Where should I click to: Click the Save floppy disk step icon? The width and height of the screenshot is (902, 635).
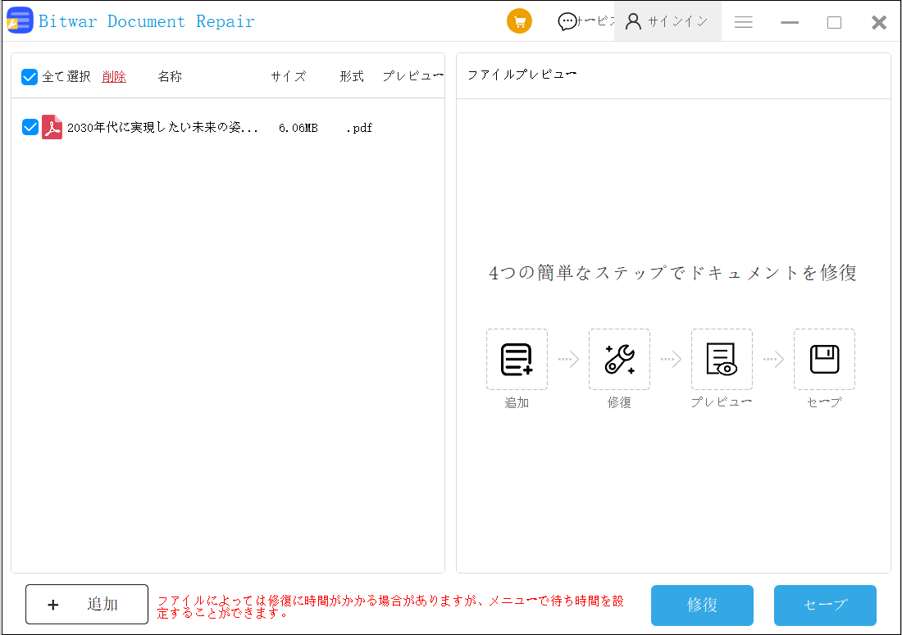click(x=824, y=360)
